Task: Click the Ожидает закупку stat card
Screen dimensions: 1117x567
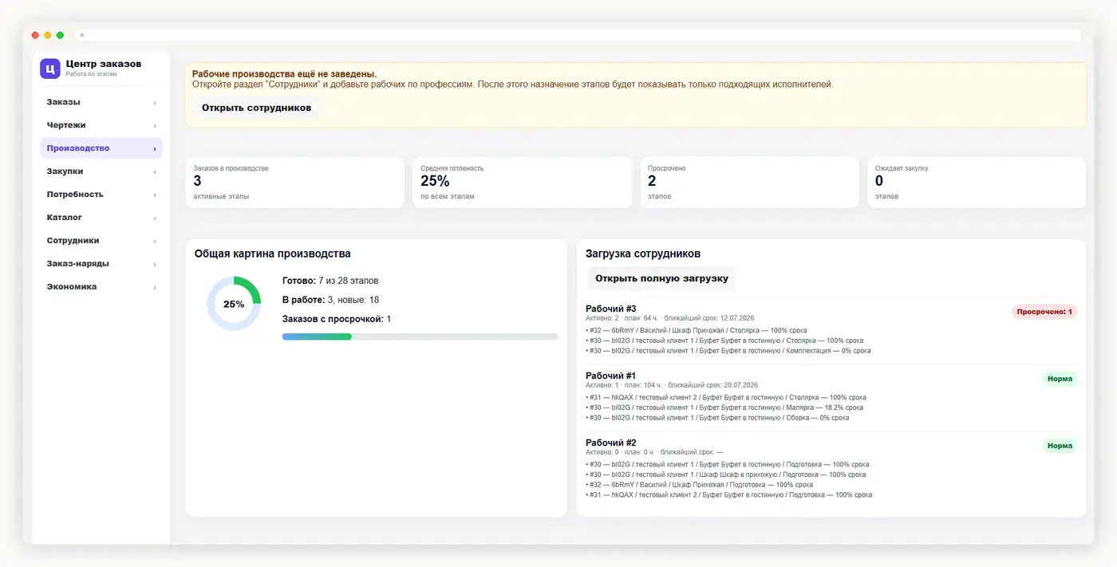Action: (977, 183)
